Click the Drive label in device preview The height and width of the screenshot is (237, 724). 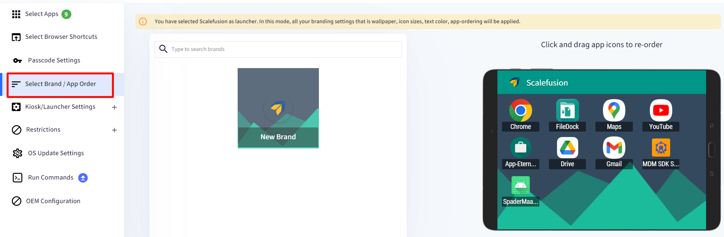pos(567,164)
